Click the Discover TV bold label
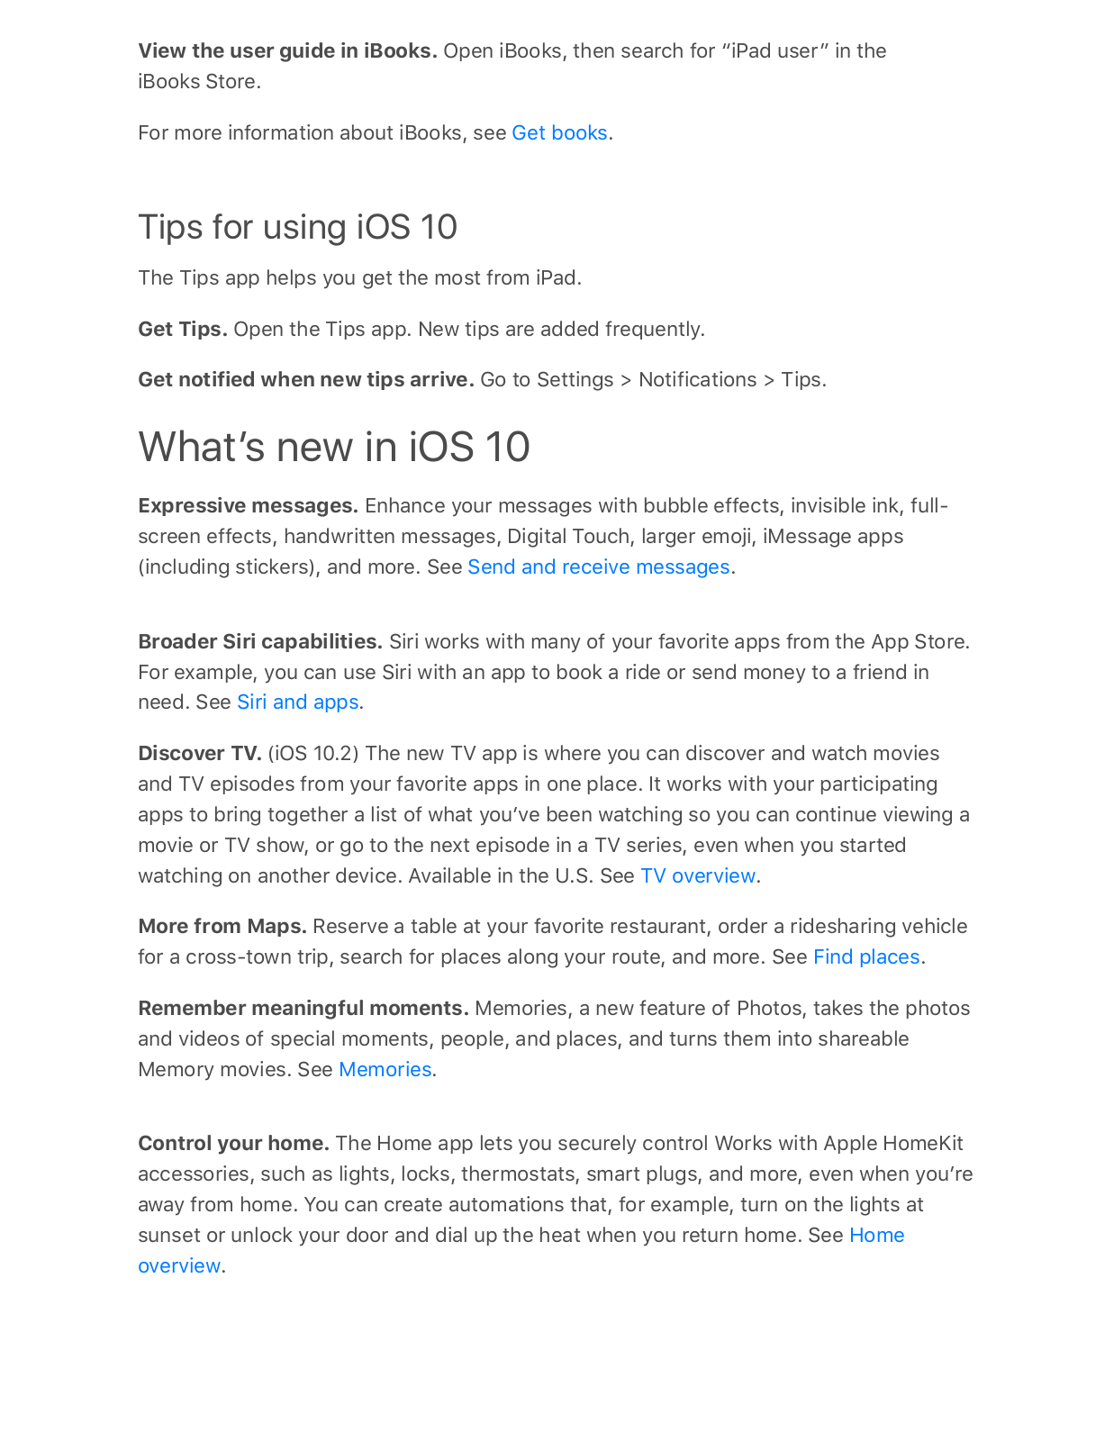 coord(200,754)
